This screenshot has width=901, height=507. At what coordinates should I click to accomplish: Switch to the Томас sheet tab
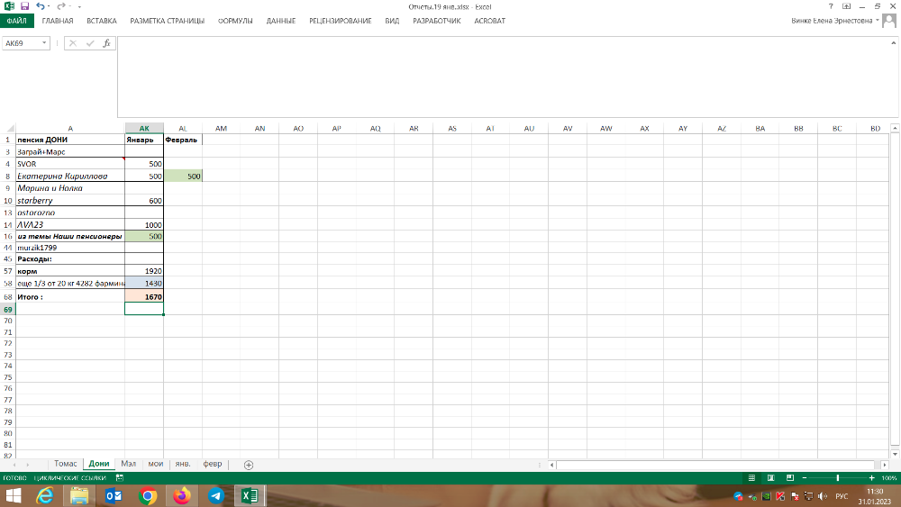click(x=66, y=465)
